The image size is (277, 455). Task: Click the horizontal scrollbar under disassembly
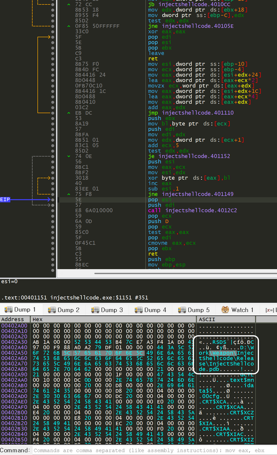coord(186,273)
